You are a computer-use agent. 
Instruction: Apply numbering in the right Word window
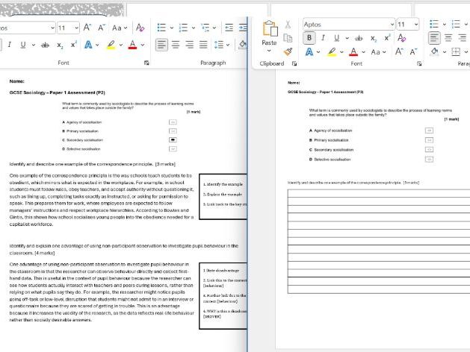(456, 24)
